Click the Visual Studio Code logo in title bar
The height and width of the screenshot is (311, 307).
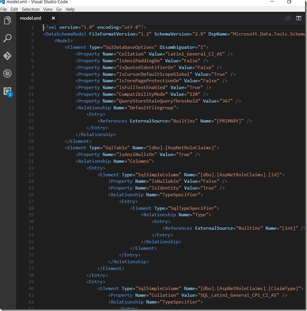pyautogui.click(x=2, y=2)
